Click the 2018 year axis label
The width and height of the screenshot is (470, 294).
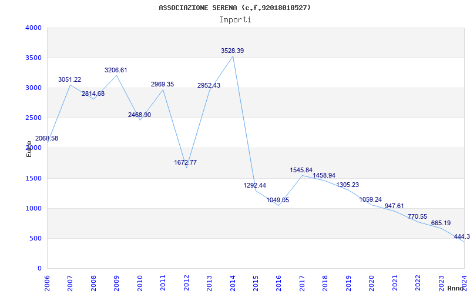325,283
